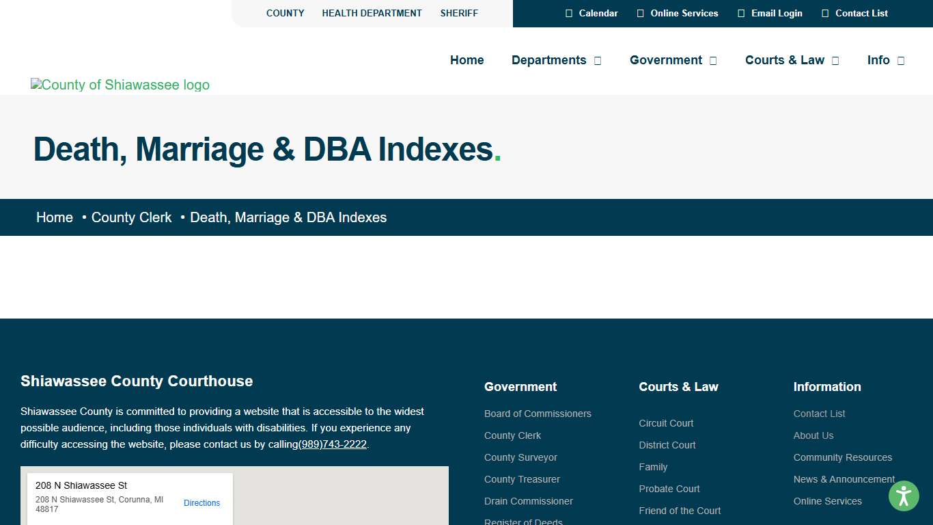Select the SHERIFF tab
933x525 pixels.
click(459, 13)
